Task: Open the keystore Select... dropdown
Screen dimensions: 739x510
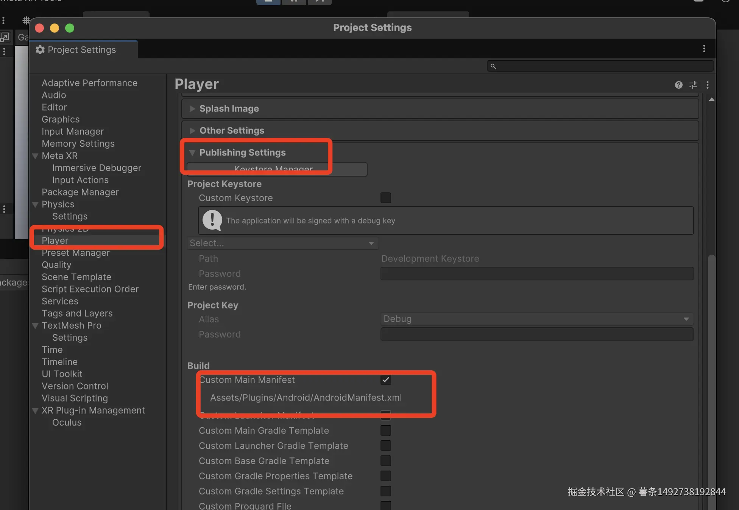Action: pos(282,243)
